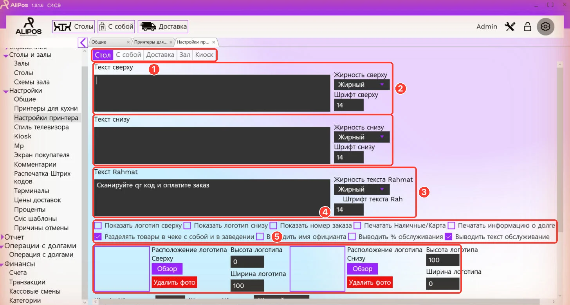
Task: Click Обзор for the Сверху logo
Action: point(167,269)
